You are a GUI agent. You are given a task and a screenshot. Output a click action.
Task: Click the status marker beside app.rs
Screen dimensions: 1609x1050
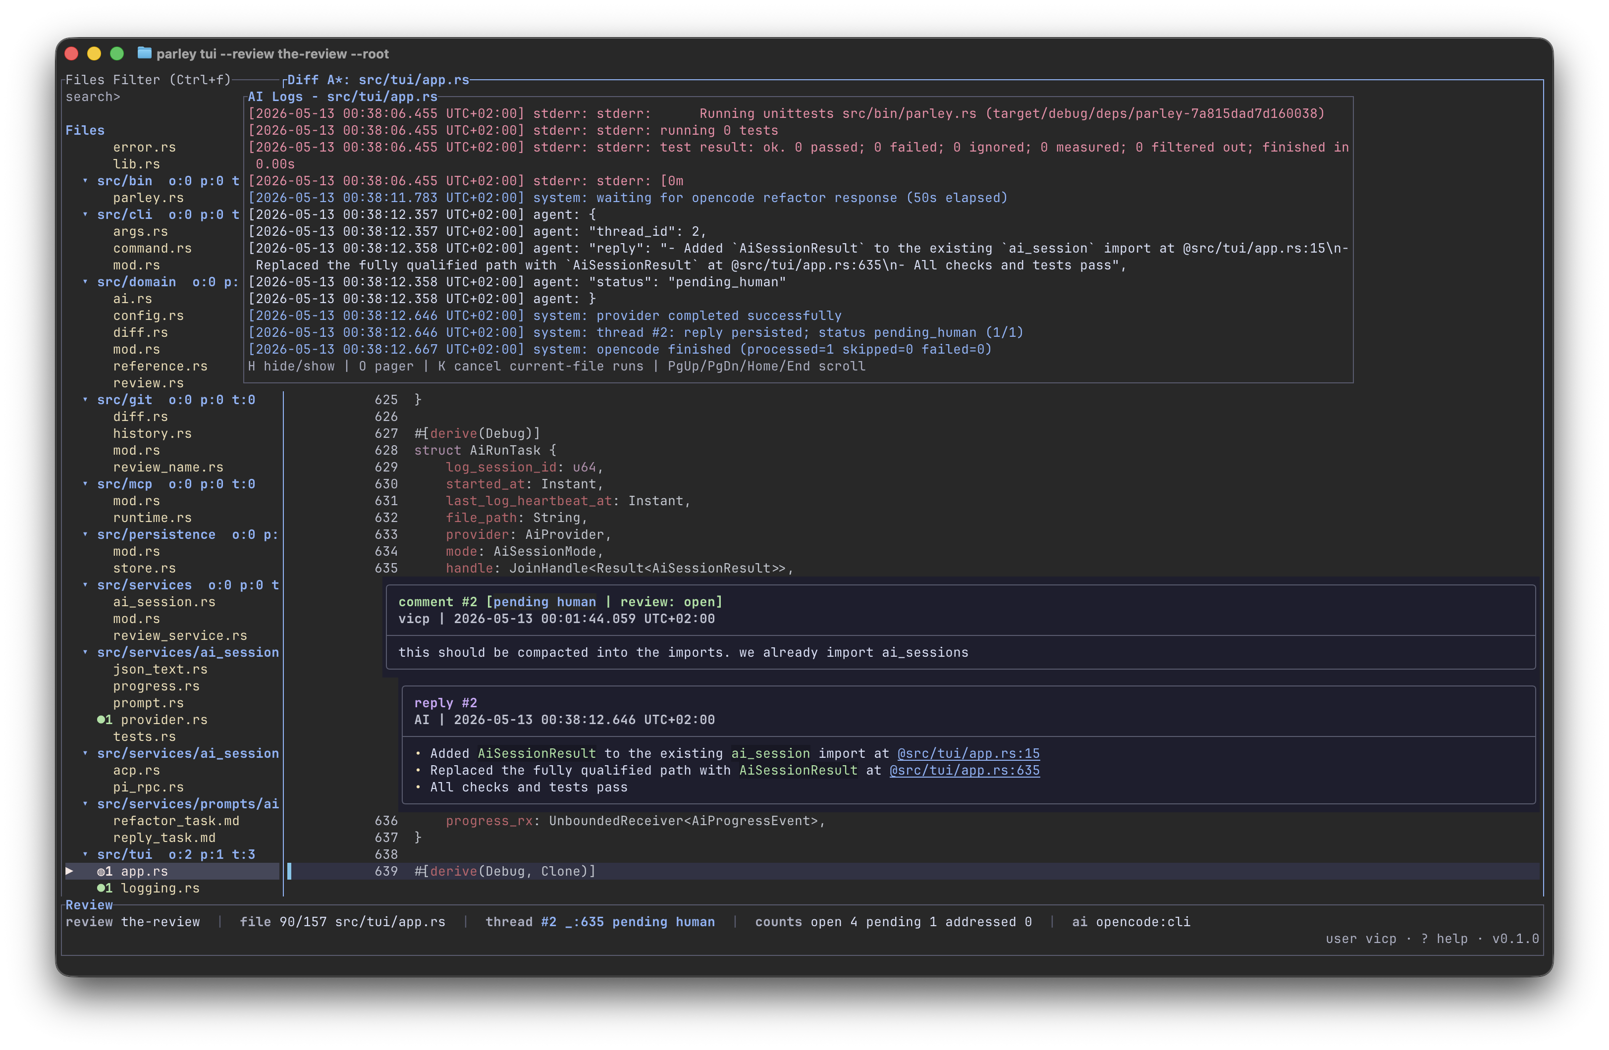pos(101,871)
